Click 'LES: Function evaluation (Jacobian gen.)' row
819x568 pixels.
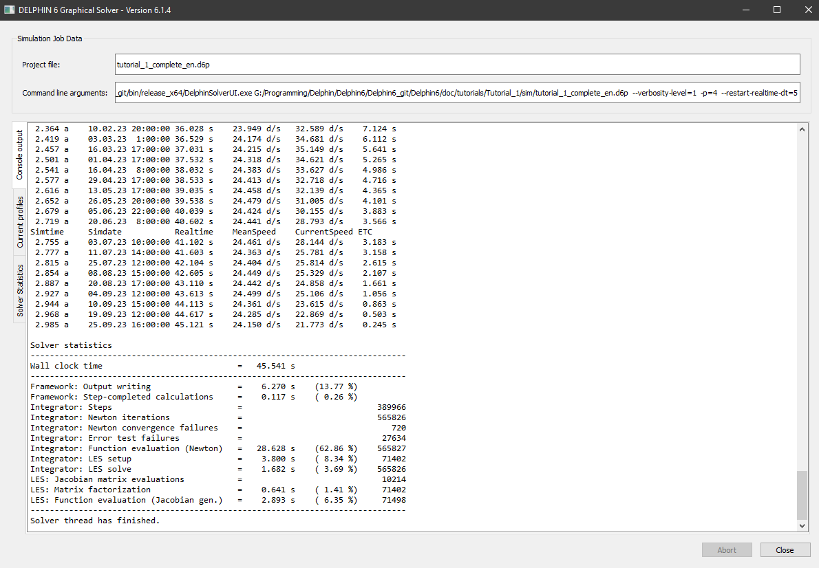tap(217, 500)
